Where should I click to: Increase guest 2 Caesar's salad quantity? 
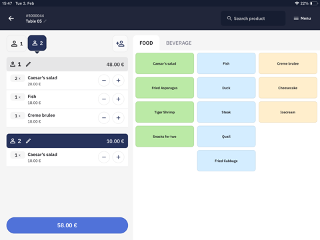tap(118, 157)
